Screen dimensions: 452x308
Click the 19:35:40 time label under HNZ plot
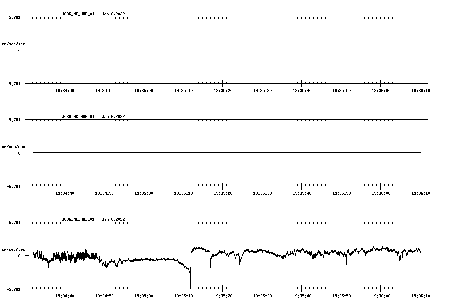click(x=302, y=296)
